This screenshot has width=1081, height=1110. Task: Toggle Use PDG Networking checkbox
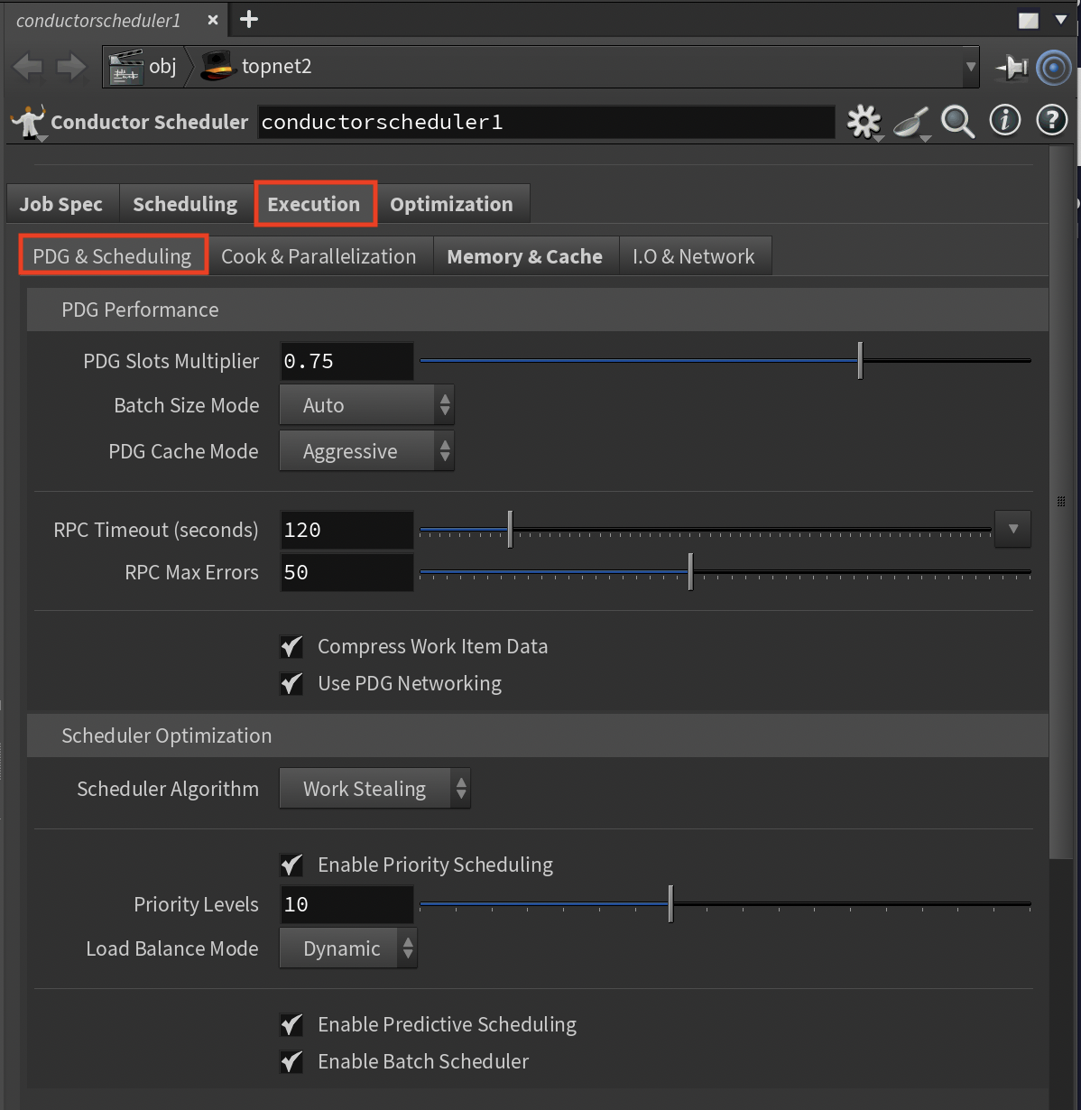click(x=291, y=683)
